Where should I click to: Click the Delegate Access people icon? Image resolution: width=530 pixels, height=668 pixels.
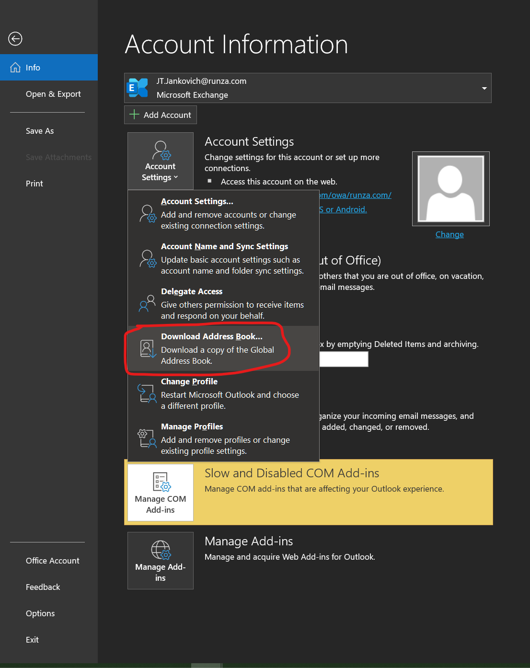(x=147, y=303)
